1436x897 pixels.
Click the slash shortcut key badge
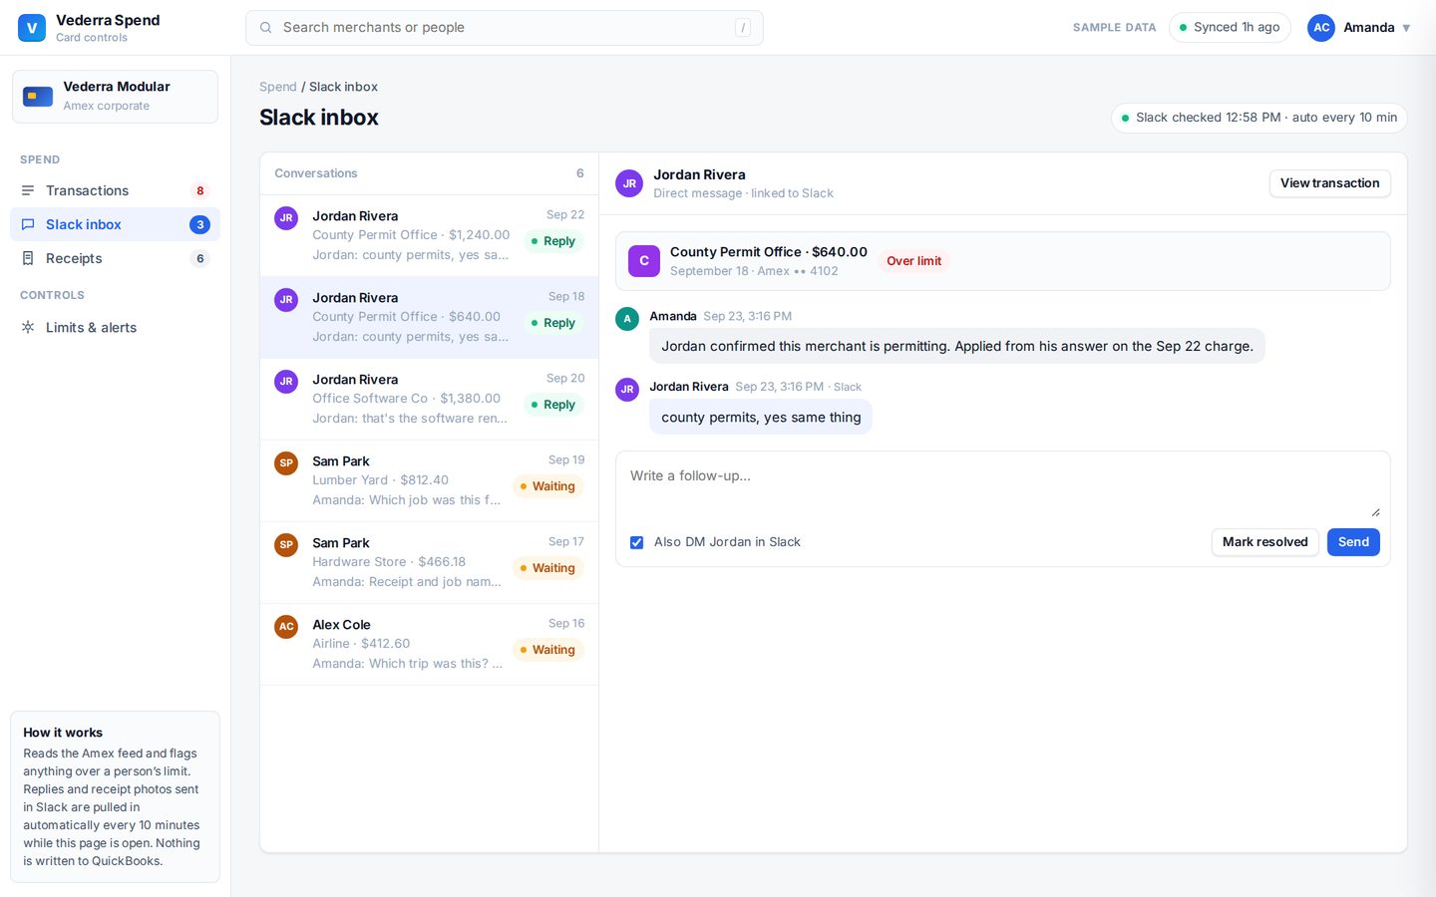[743, 28]
